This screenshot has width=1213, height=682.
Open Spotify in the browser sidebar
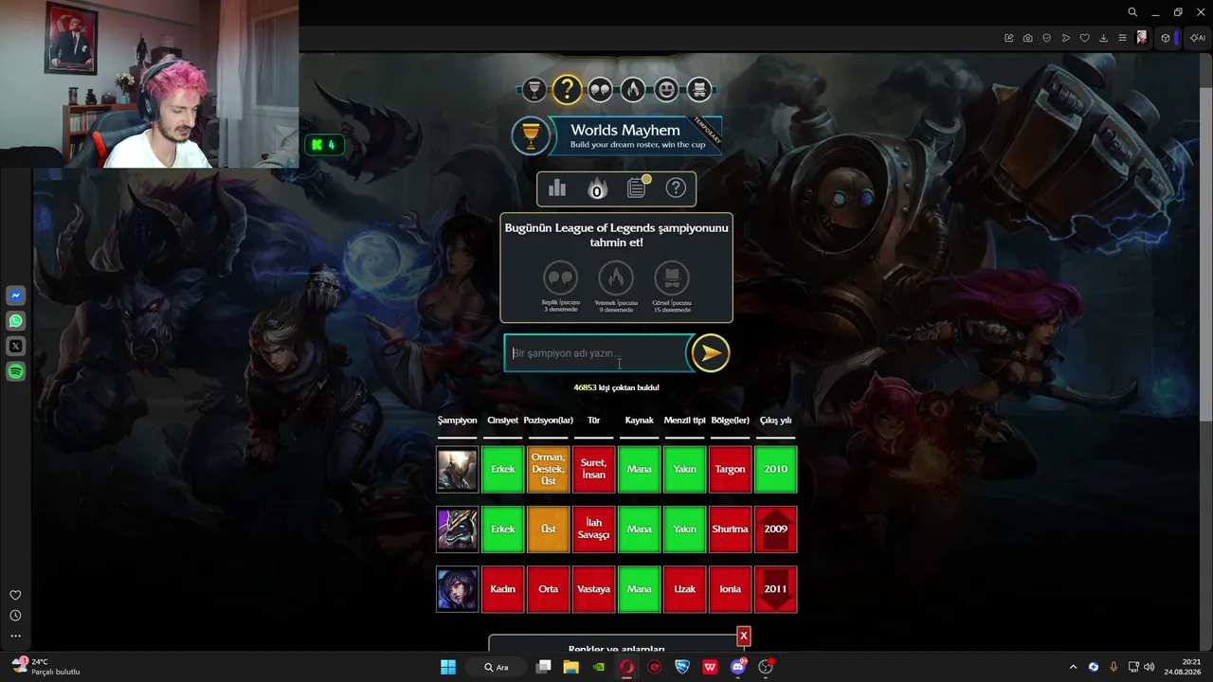pos(16,372)
